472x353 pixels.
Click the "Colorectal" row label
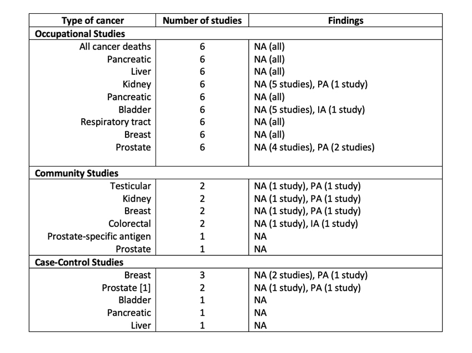(129, 224)
